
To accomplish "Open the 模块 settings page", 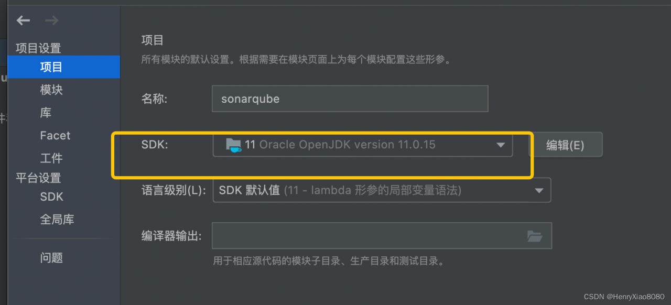I will (x=51, y=90).
